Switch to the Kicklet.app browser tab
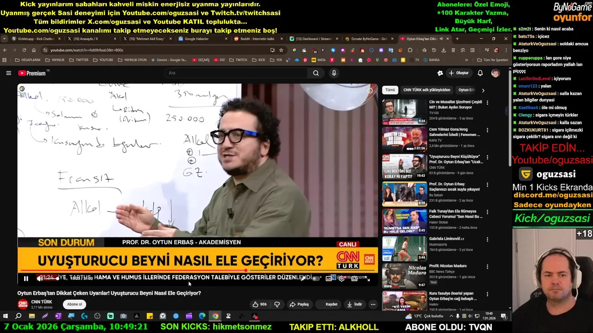 click(36, 39)
